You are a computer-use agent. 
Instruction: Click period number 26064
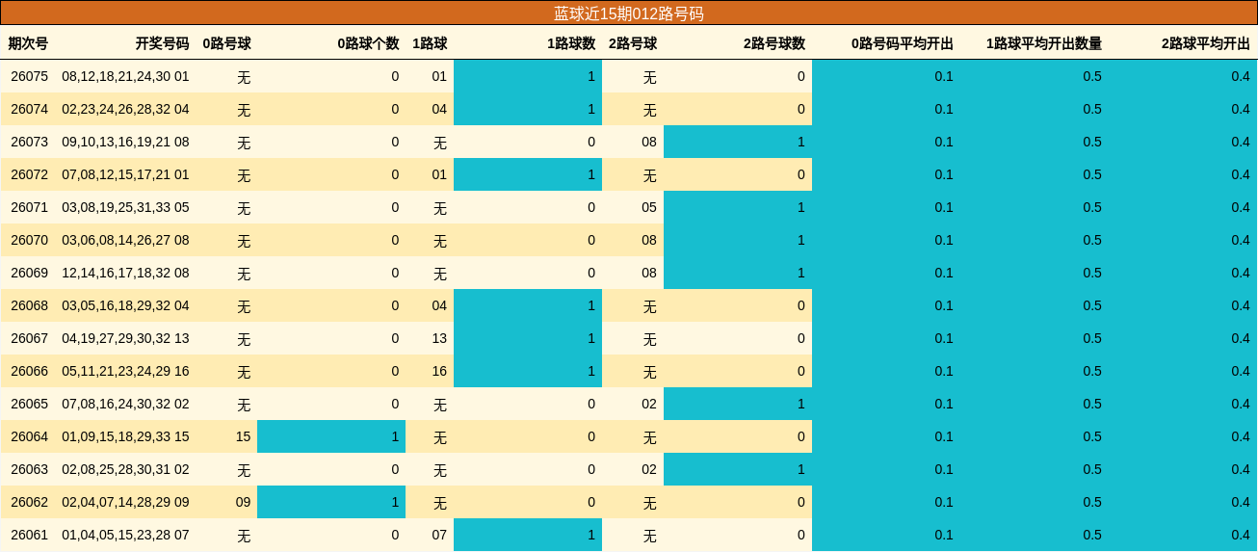(29, 436)
